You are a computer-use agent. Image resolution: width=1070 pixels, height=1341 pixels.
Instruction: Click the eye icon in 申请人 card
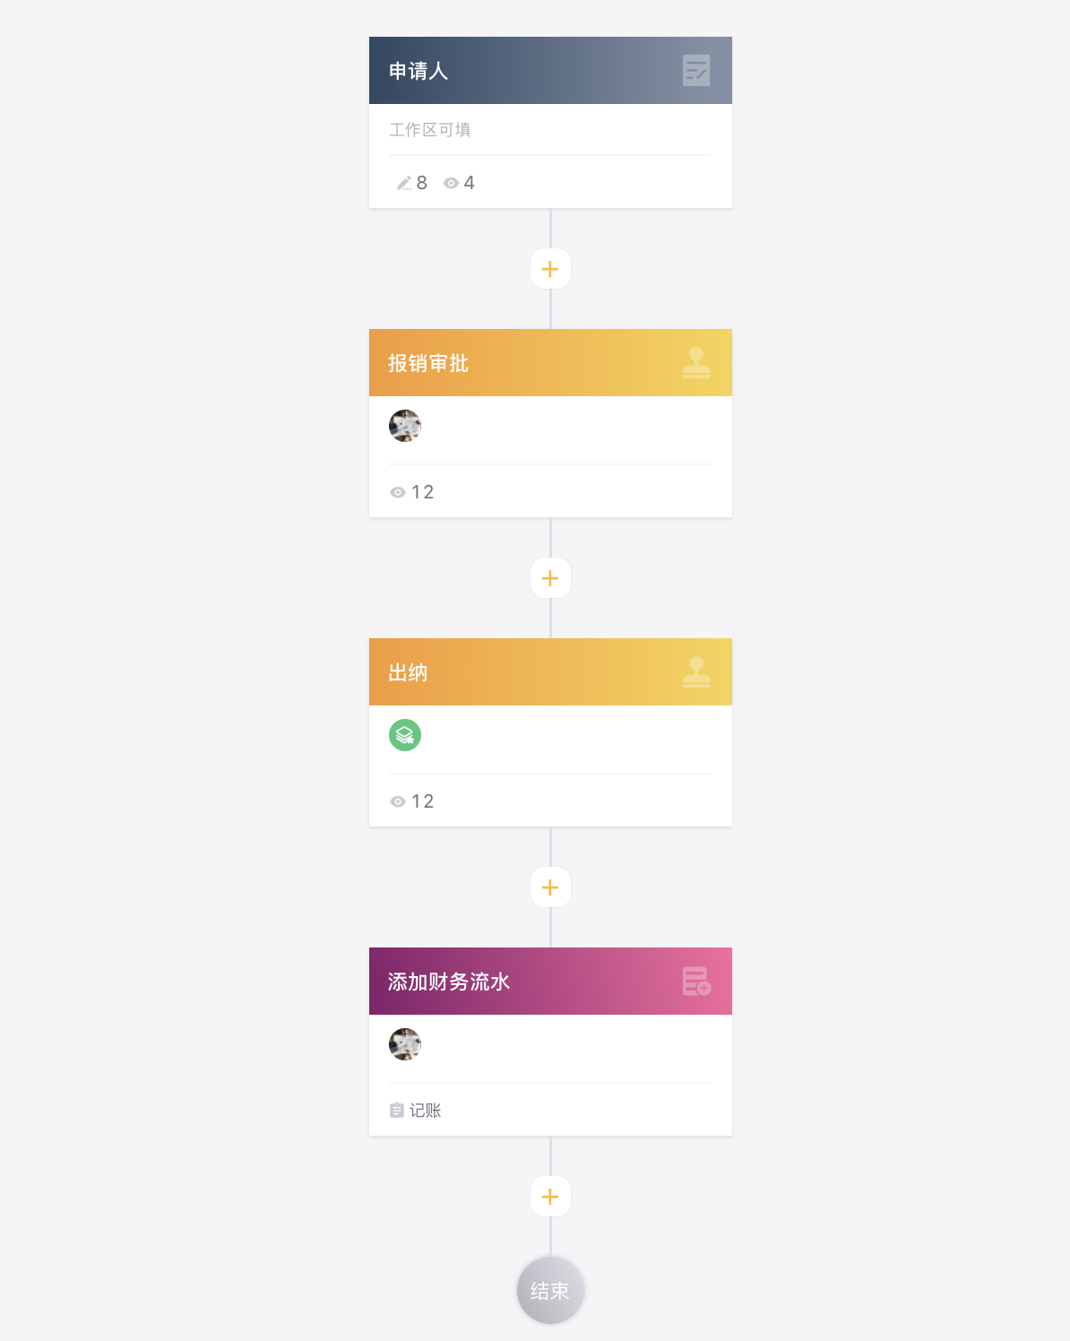pos(452,183)
